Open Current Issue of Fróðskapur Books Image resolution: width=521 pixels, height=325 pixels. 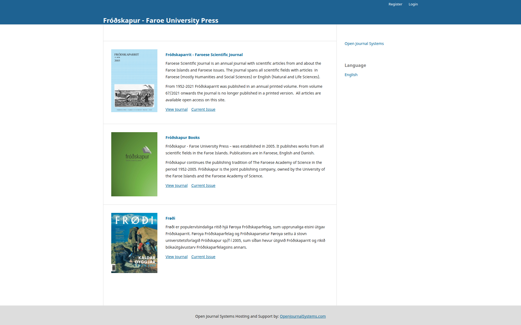click(203, 186)
